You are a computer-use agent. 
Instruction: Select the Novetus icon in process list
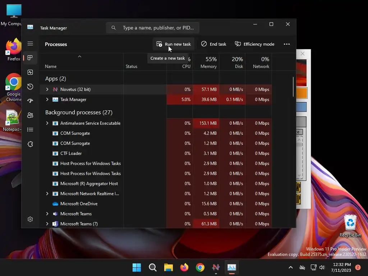point(55,89)
